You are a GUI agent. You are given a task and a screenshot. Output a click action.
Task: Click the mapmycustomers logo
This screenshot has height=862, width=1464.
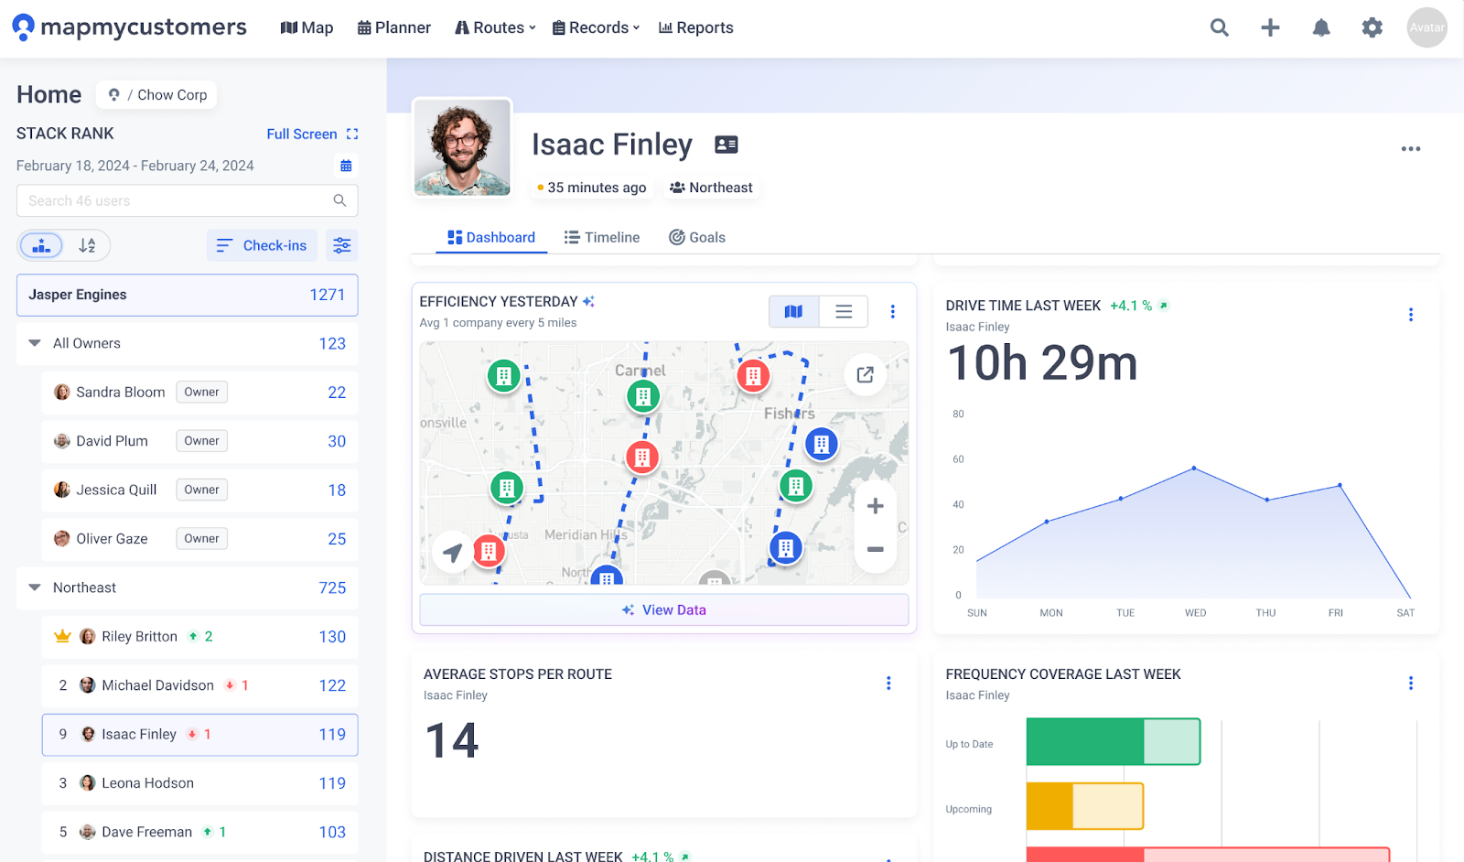129,27
